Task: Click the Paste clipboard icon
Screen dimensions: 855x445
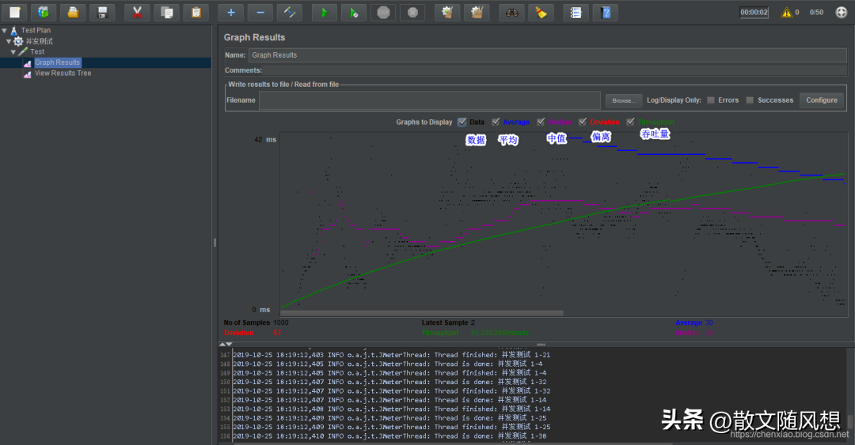Action: (196, 12)
